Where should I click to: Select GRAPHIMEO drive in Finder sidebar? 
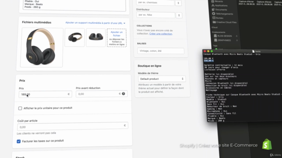224,40
